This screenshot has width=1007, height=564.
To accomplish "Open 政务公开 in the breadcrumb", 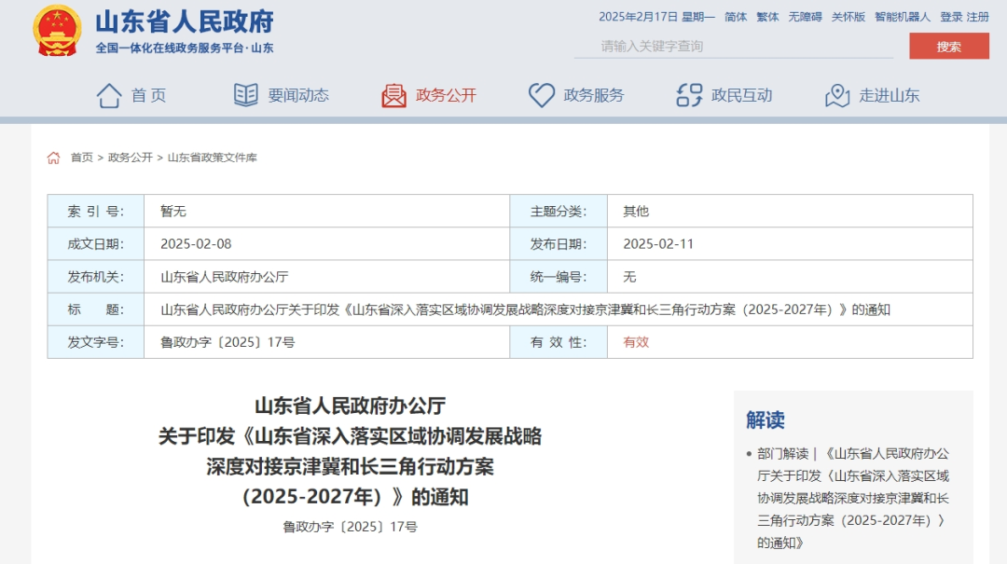I will tap(131, 158).
